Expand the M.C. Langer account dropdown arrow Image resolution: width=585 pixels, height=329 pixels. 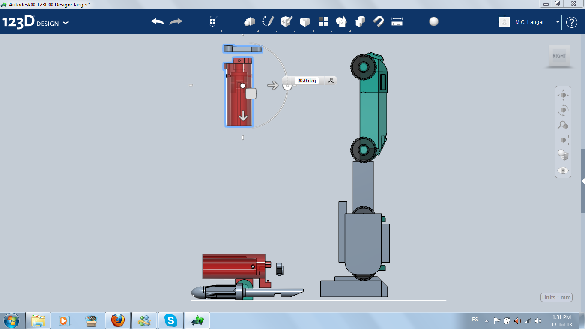558,22
